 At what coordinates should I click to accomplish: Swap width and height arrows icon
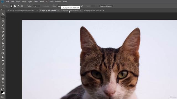82,6
